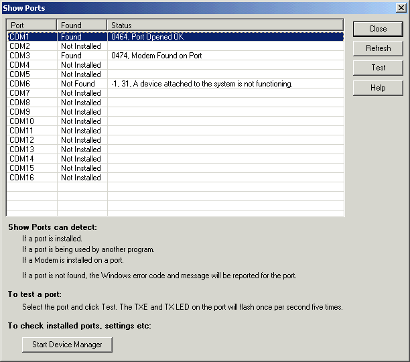Select the COM16 port row

(x=176, y=178)
